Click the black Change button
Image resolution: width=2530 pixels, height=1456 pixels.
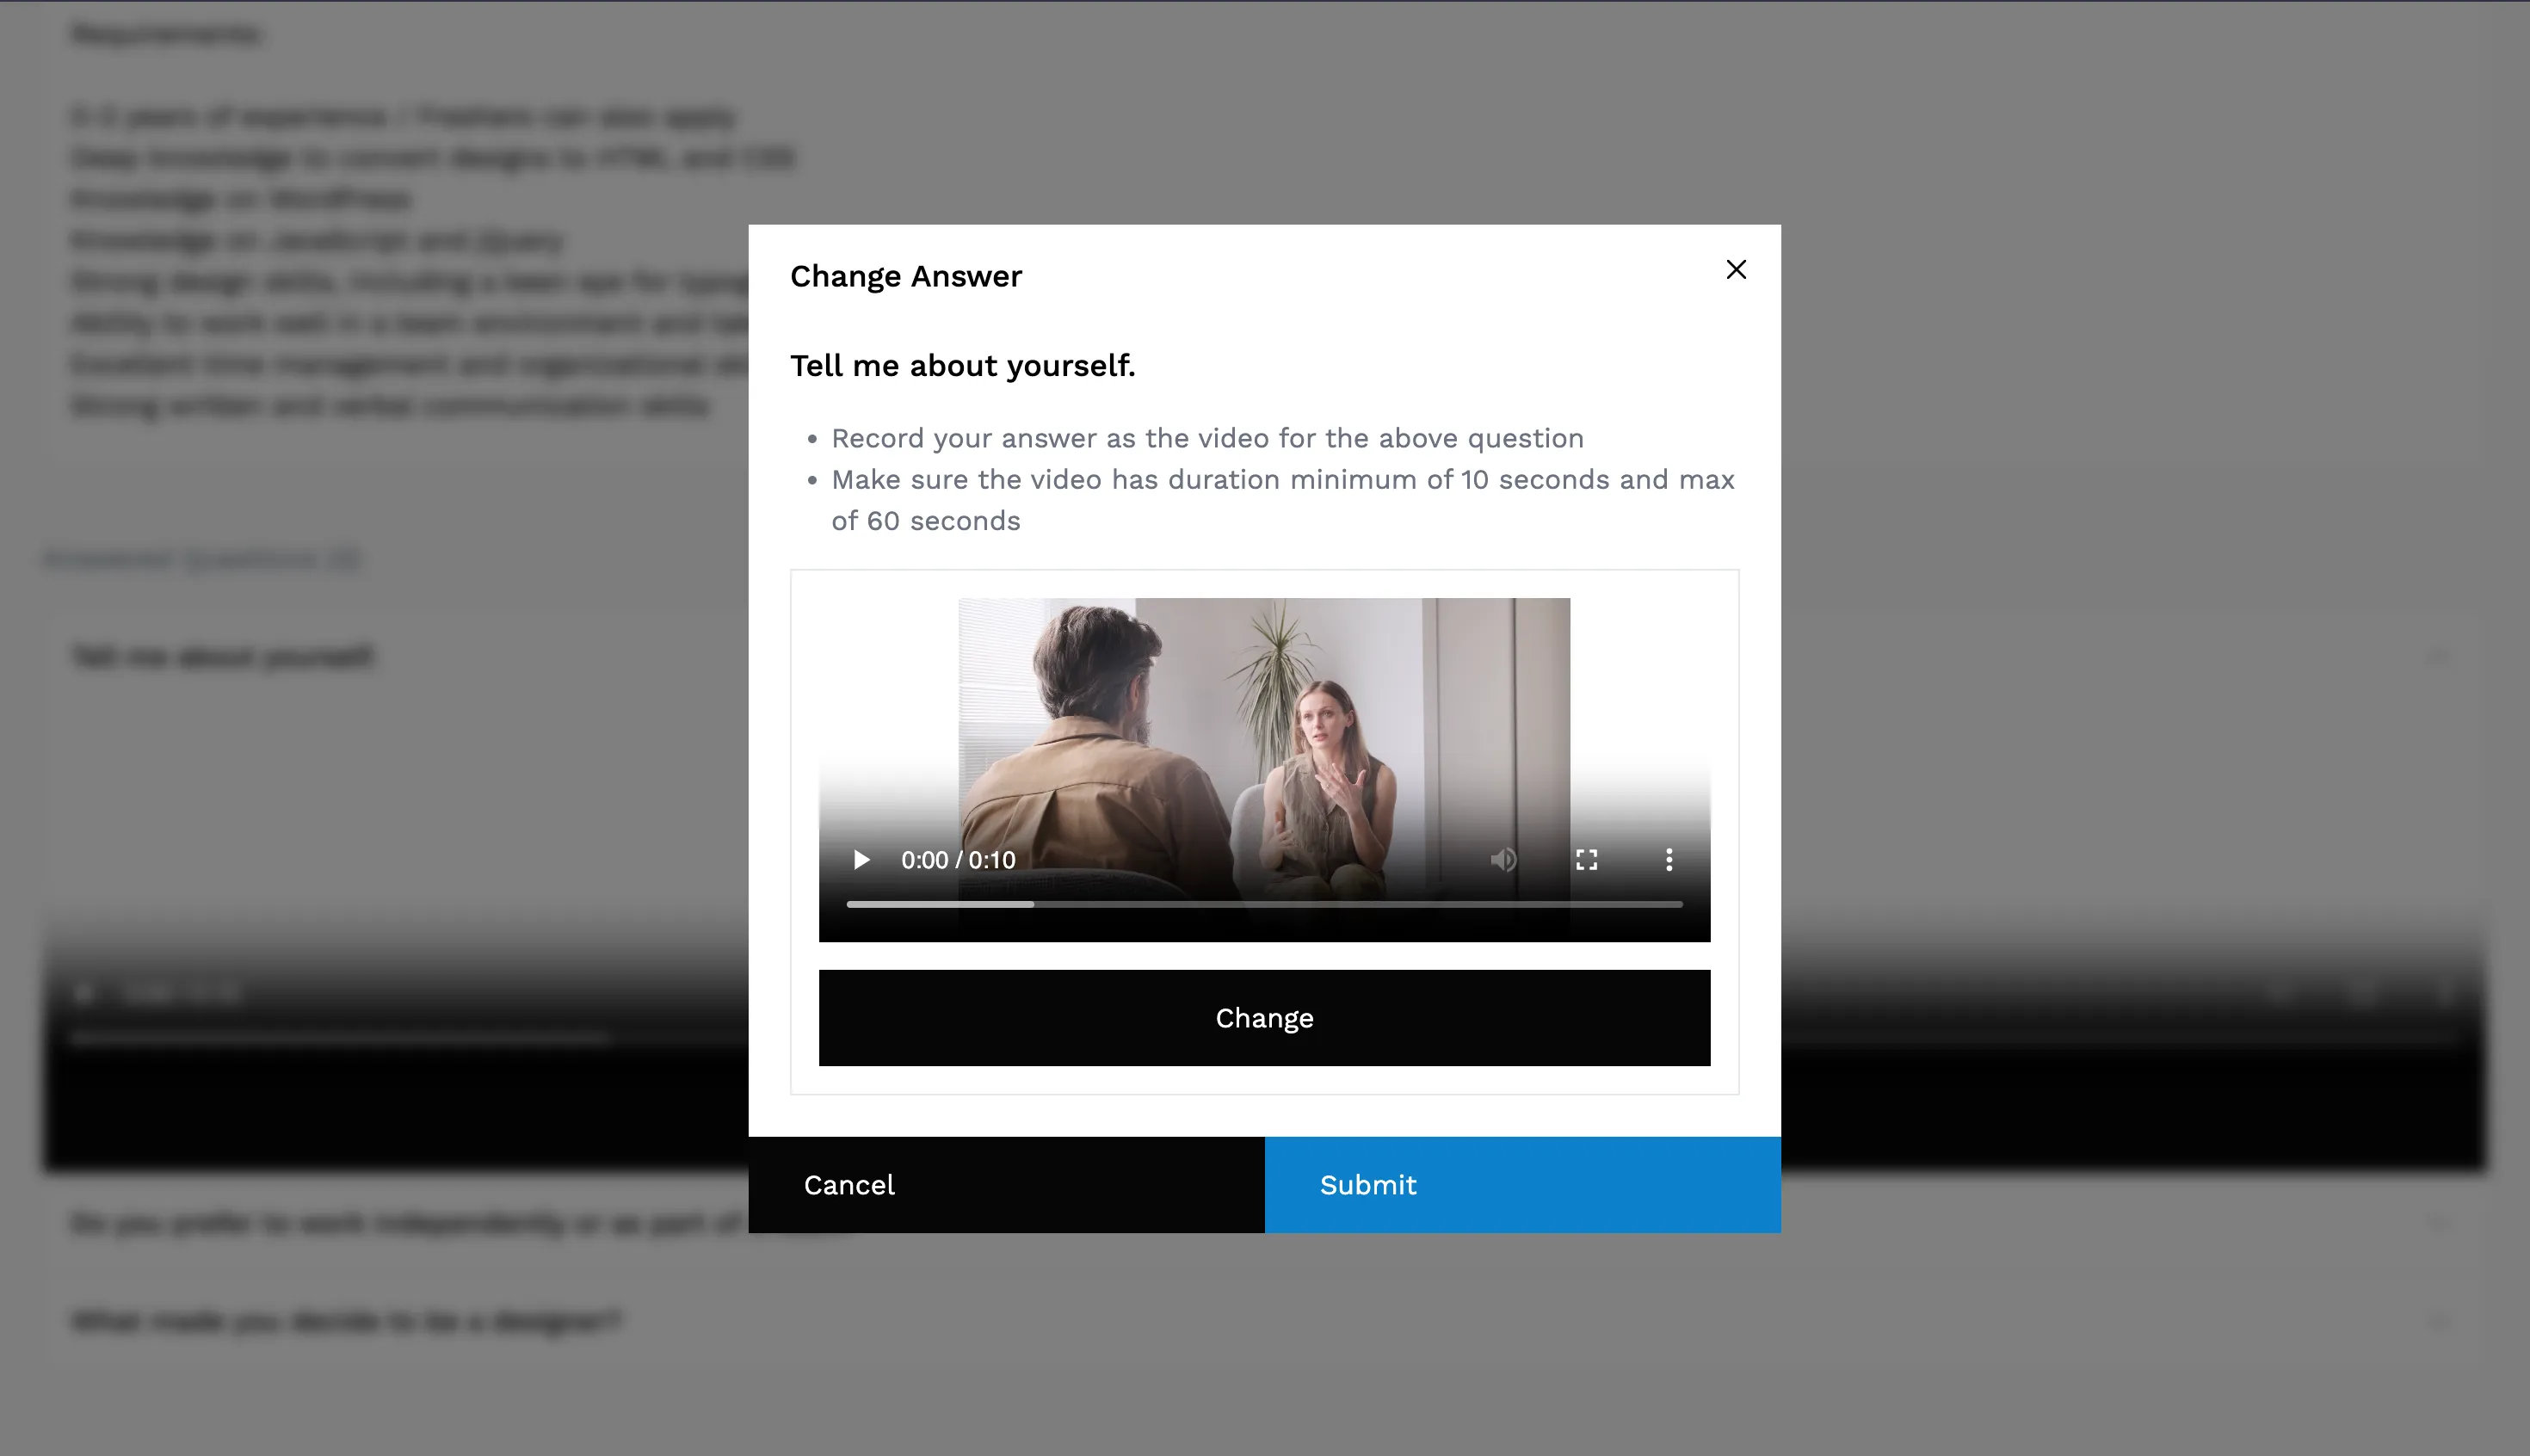[1264, 1018]
